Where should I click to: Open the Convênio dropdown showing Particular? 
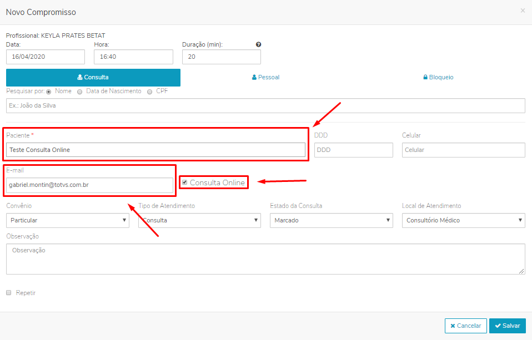[x=68, y=220]
